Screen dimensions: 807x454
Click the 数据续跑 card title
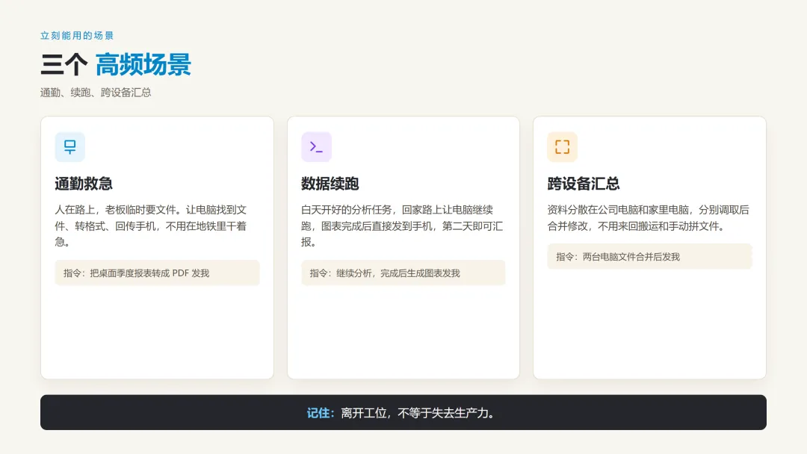pyautogui.click(x=330, y=184)
